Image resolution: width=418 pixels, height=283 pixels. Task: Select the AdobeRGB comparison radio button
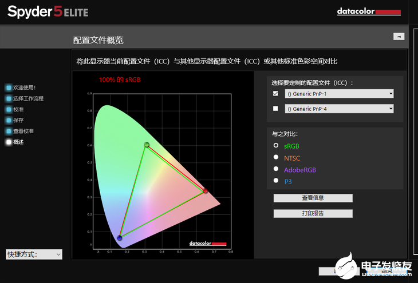[x=276, y=169]
